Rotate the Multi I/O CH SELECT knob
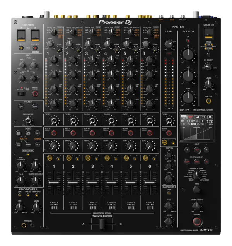This screenshot has width=232, height=246. pyautogui.click(x=208, y=67)
